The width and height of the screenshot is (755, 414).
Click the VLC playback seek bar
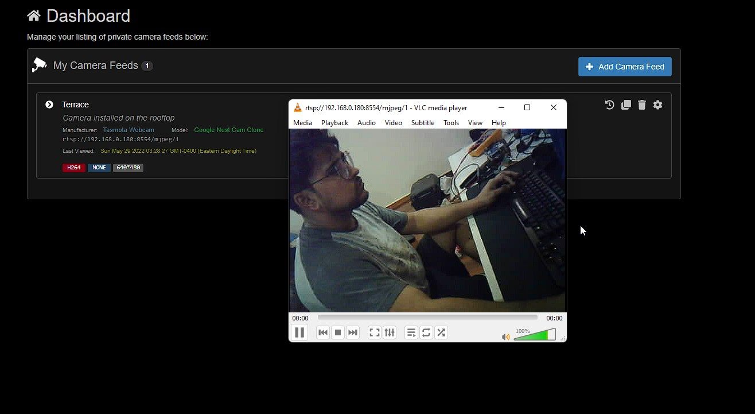pos(427,318)
